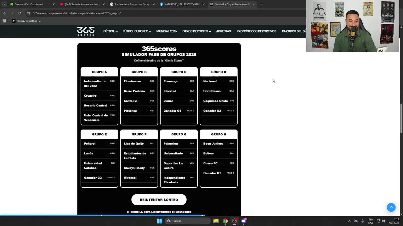Screen dimensions: 403x226
Task: Select Boca Juniors in Grupo H
Action: point(219,144)
